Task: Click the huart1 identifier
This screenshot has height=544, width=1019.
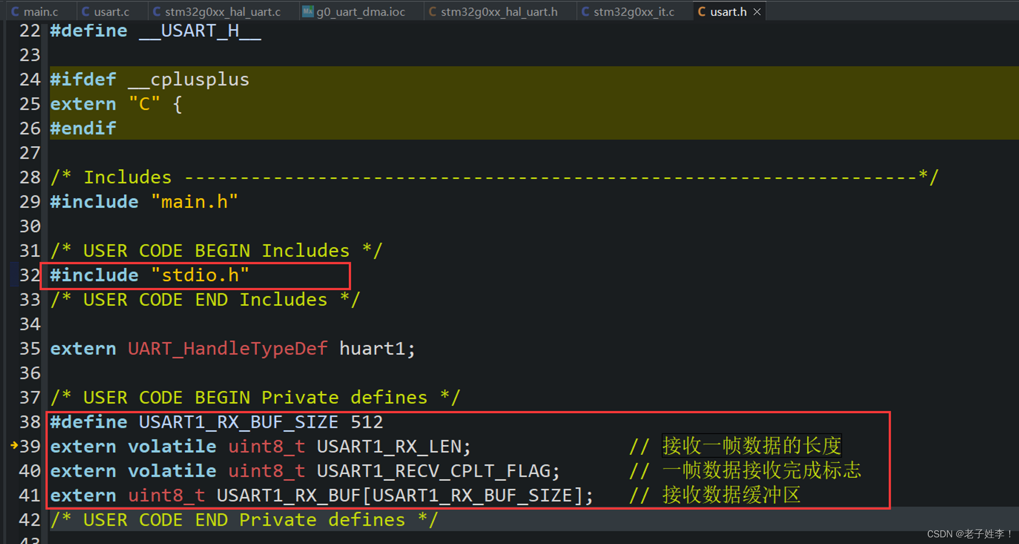Action: tap(372, 348)
